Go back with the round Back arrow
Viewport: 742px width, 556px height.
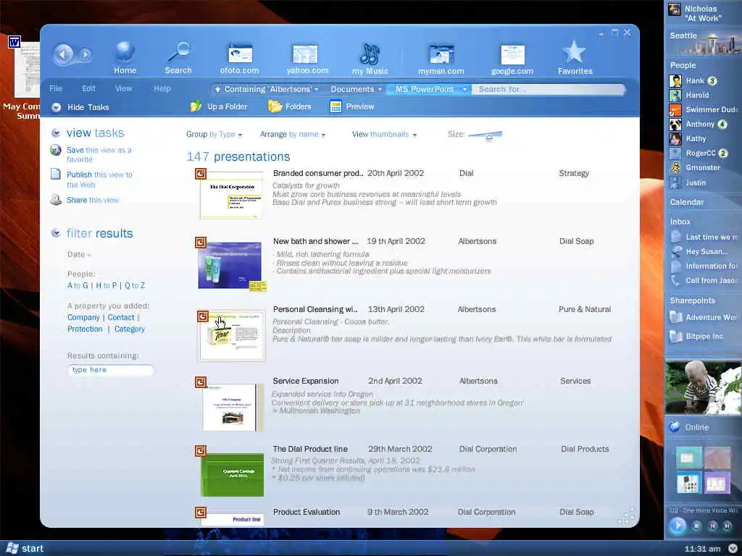[63, 55]
